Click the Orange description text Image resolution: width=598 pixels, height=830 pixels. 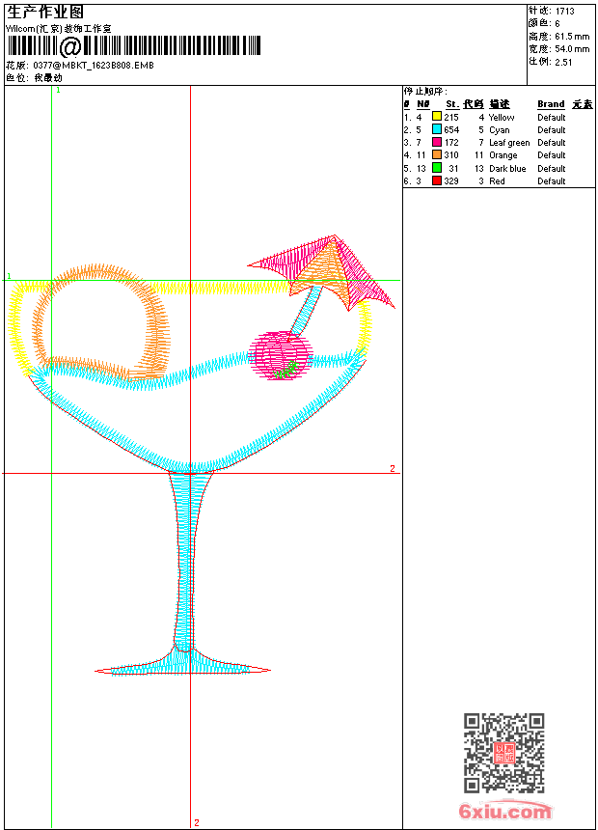click(x=503, y=155)
